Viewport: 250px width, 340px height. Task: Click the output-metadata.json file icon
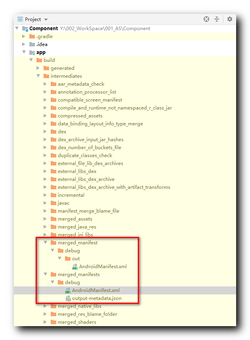pyautogui.click(x=68, y=298)
